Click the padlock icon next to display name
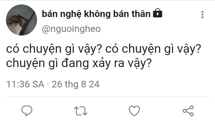The width and height of the screenshot is (215, 124). click(x=158, y=13)
